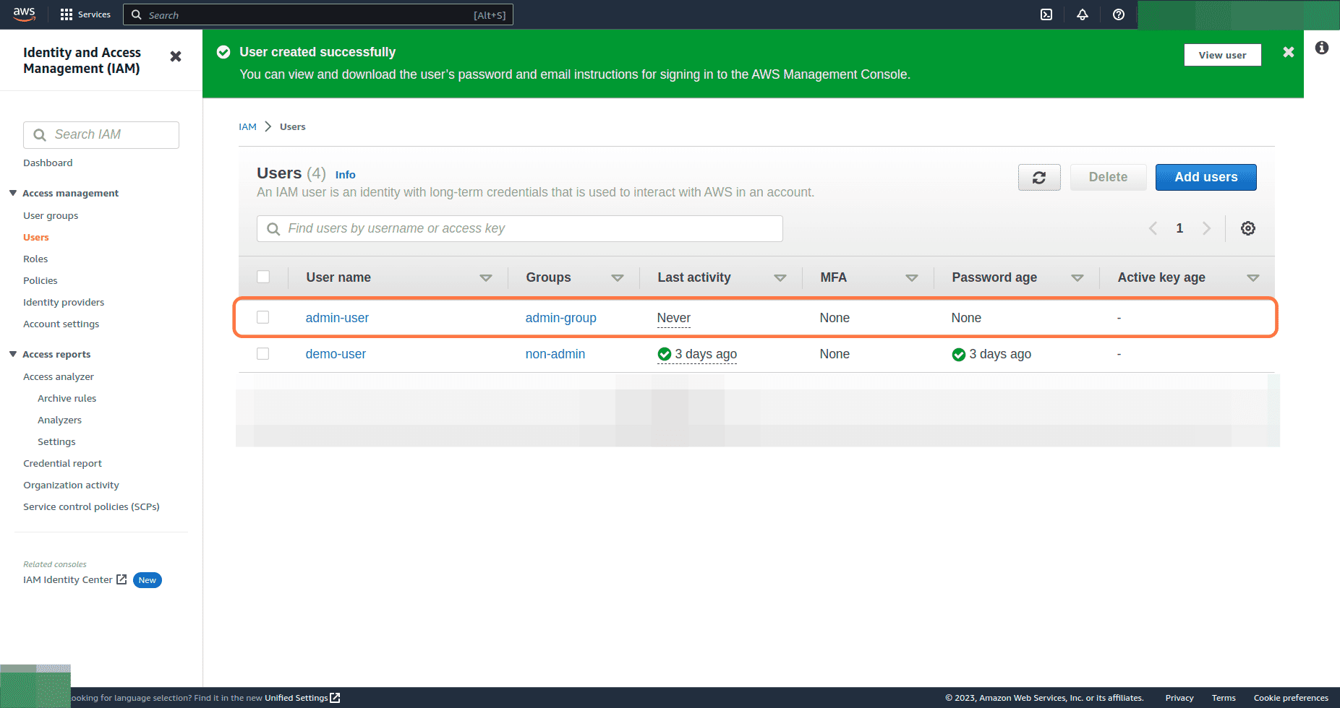This screenshot has width=1340, height=708.
Task: Open User groups in the sidebar
Action: click(51, 215)
